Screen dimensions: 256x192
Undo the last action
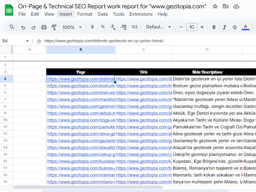[23, 27]
